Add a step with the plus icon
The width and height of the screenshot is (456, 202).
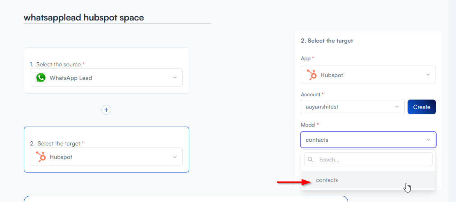(x=106, y=110)
